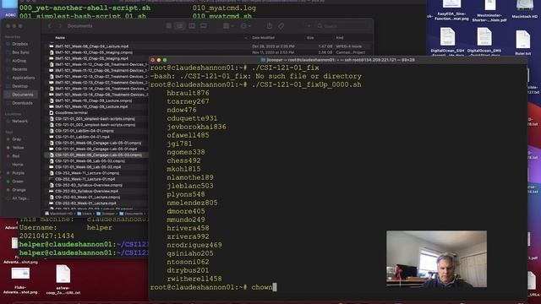541x304 pixels.
Task: Select Documents in the Finder sidebar
Action: (x=19, y=95)
